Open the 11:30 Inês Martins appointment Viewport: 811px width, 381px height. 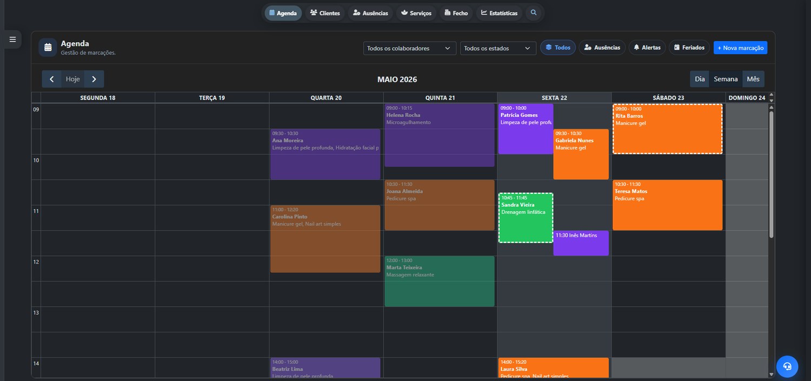[581, 243]
